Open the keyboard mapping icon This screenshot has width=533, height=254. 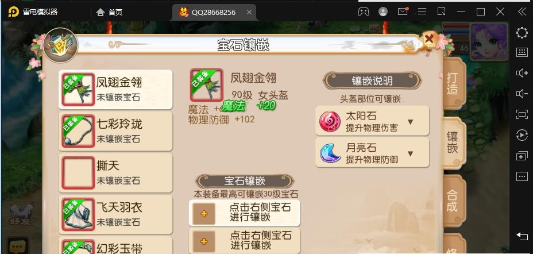tap(522, 52)
